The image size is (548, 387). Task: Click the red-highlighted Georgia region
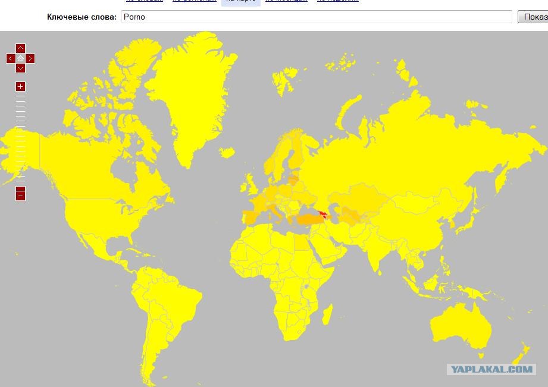[x=324, y=213]
